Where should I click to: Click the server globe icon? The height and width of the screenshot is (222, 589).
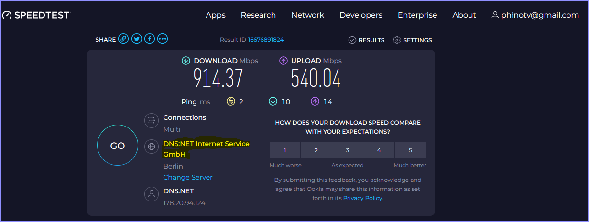coord(152,147)
